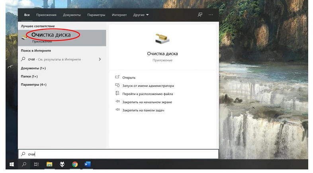Select Очистка диска best match result
The width and height of the screenshot is (313, 173).
pyautogui.click(x=62, y=38)
